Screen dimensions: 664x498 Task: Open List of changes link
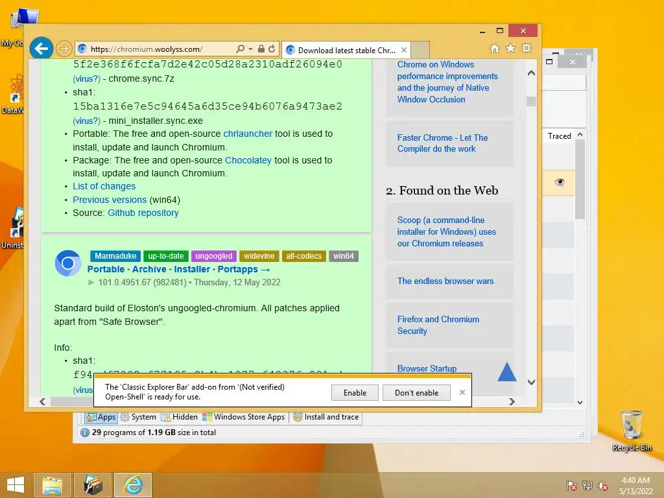[x=104, y=186]
